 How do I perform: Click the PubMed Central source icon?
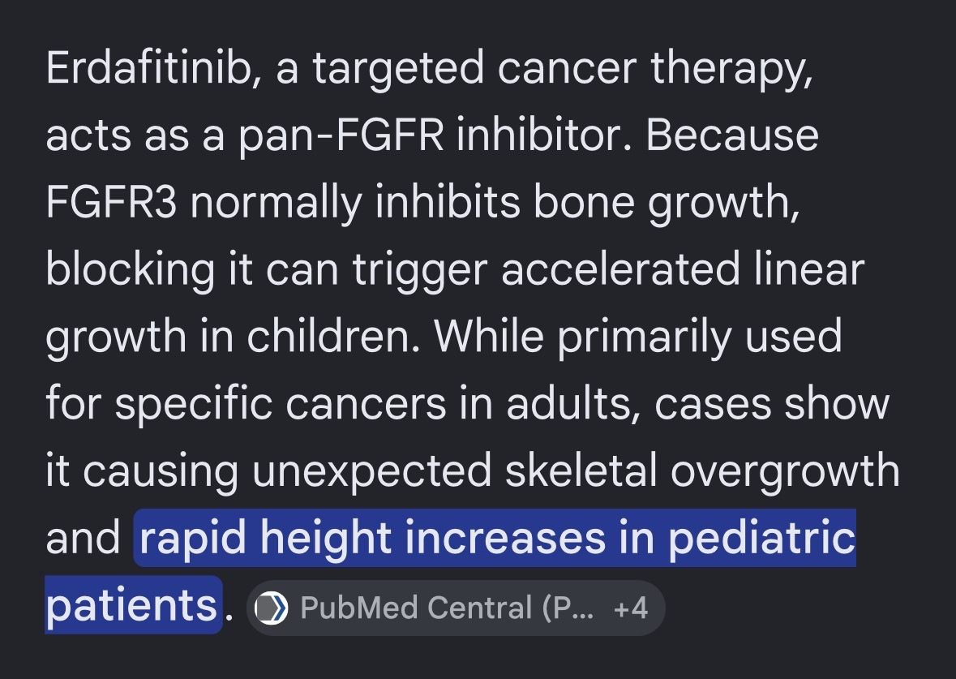pyautogui.click(x=272, y=608)
